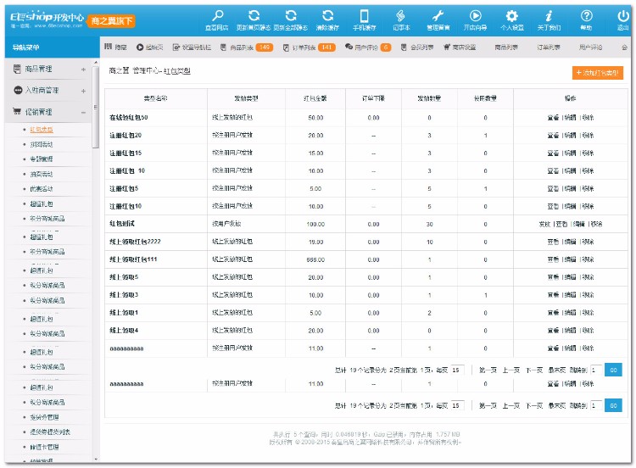Open 订单列表 shortcut with 141 badge
636x468 pixels.
pos(309,47)
